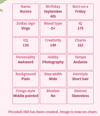Click the green shape at top-left corner
Image resolution: width=100 pixels, height=116 pixels.
click(3, 2)
